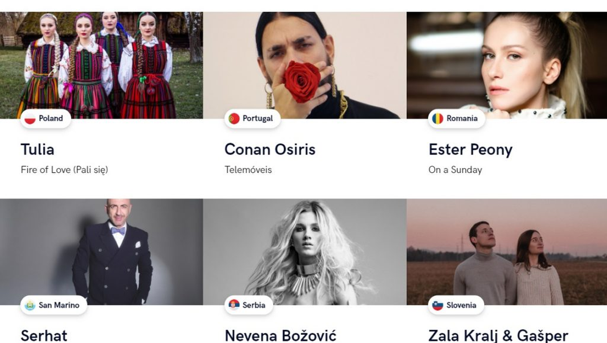Click the Poland flag icon
The width and height of the screenshot is (607, 343).
tap(30, 119)
